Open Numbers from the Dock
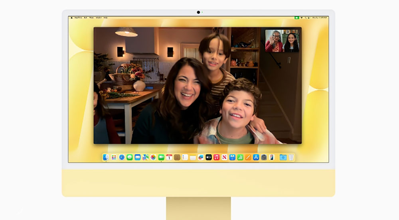 tap(240, 157)
